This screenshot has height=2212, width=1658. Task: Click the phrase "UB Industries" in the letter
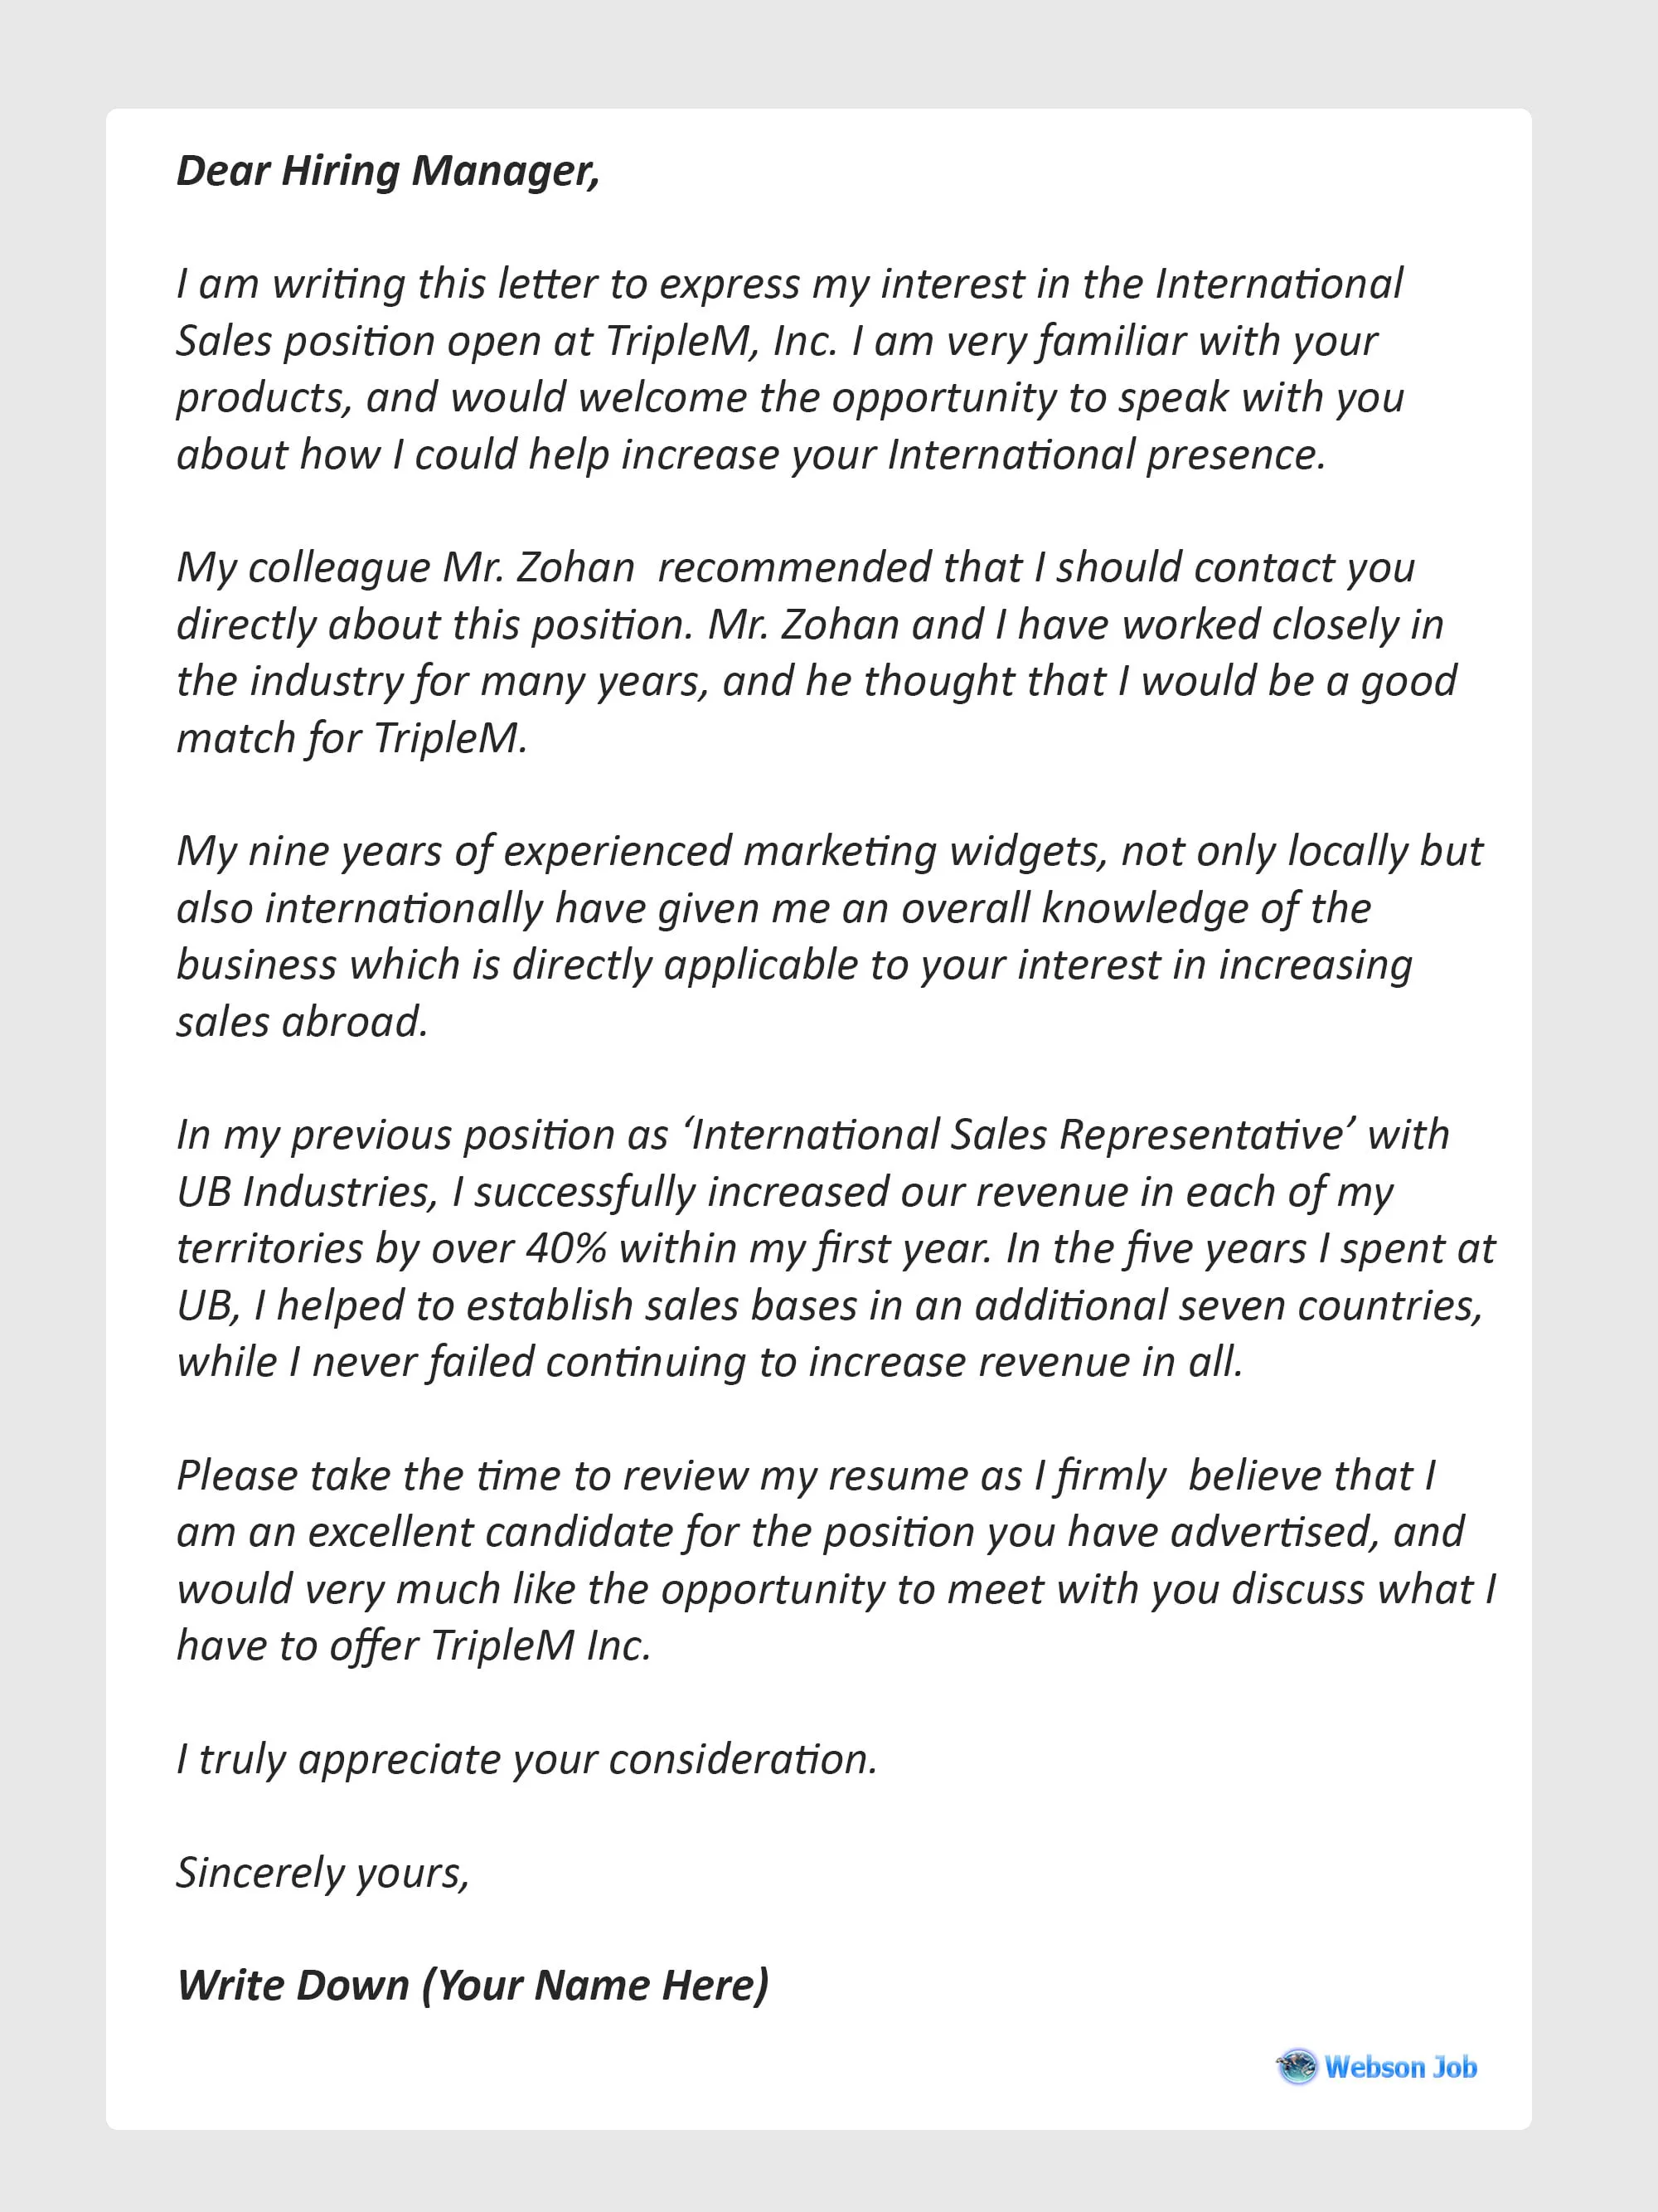tap(306, 1191)
